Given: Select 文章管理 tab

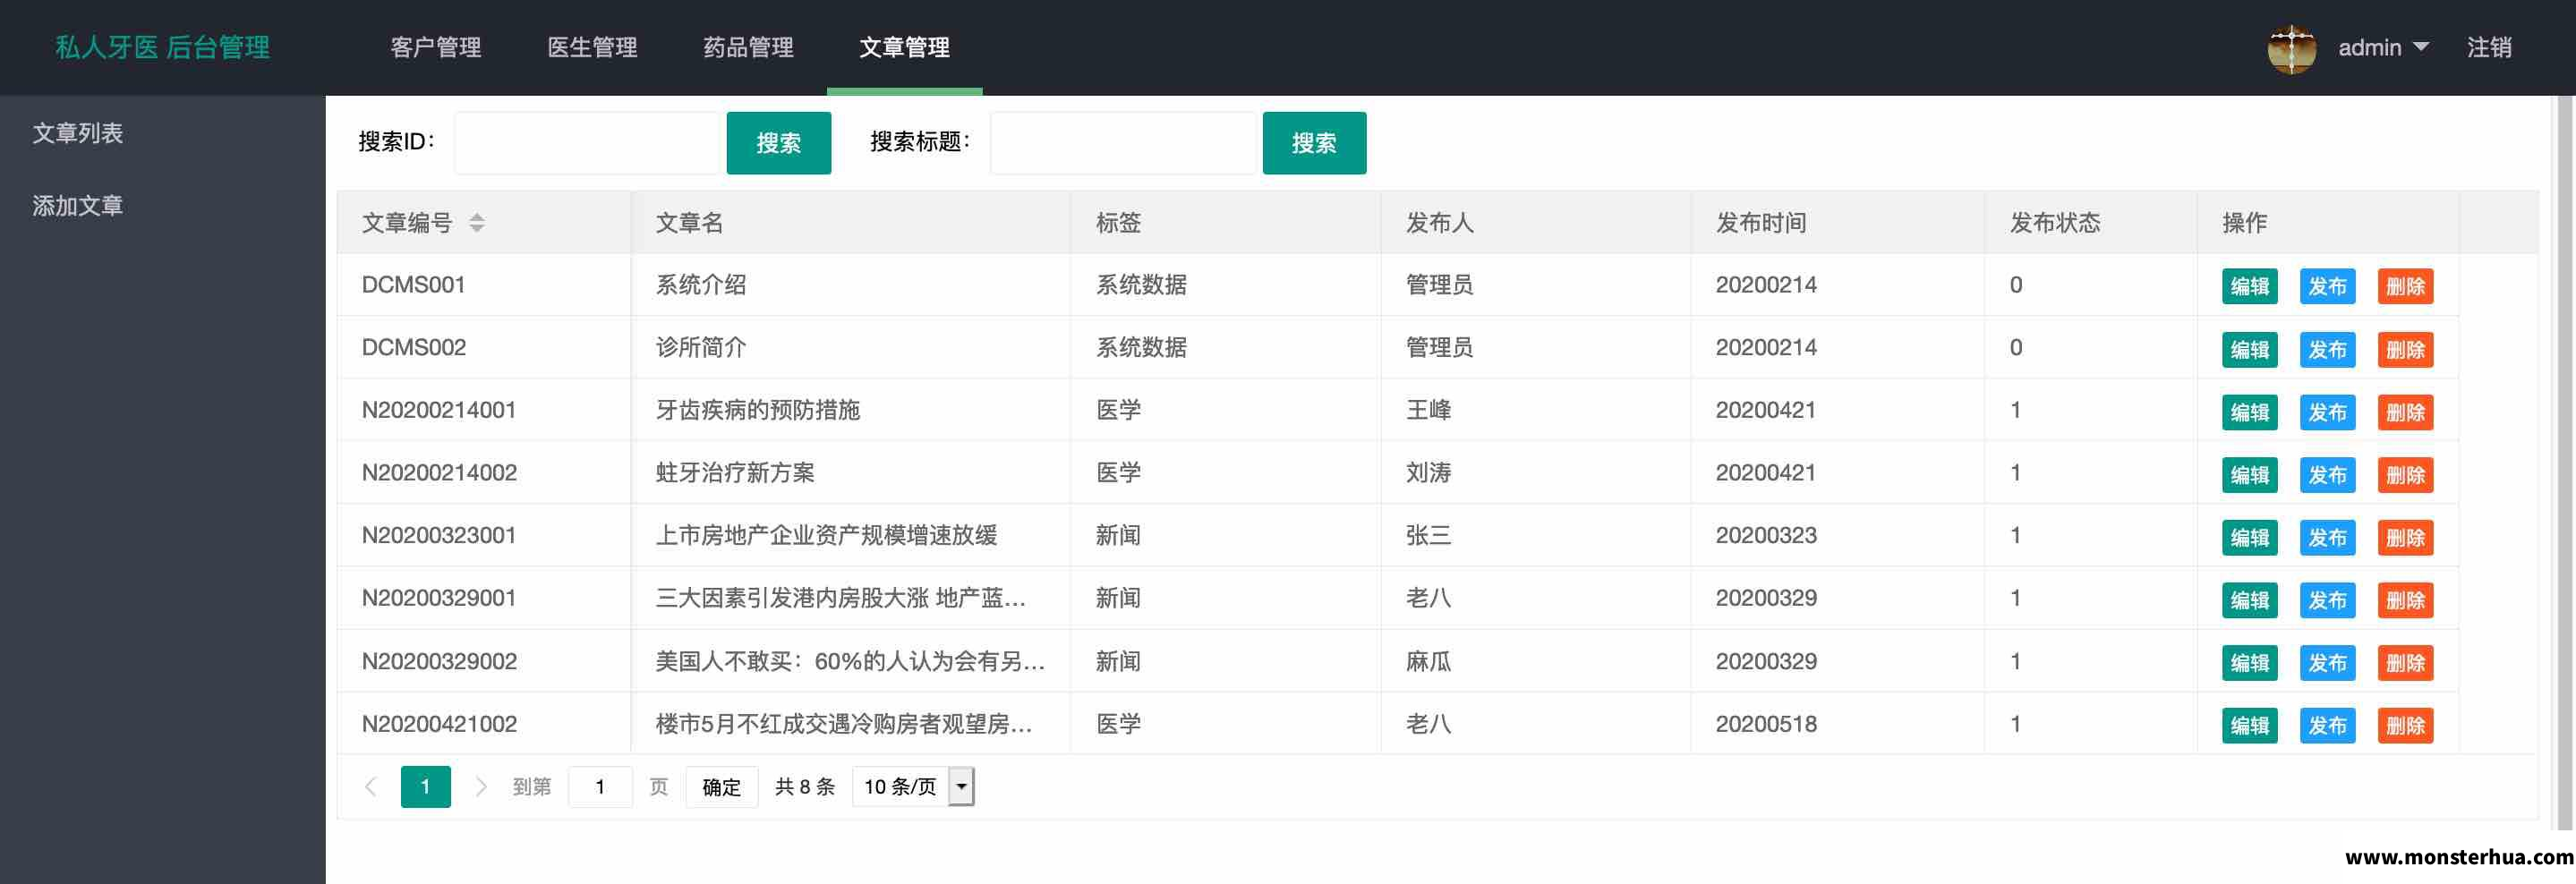Looking at the screenshot, I should pos(905,48).
